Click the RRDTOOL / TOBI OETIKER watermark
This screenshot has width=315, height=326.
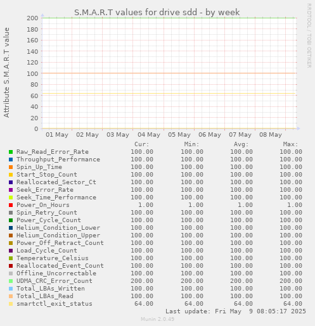coord(309,35)
